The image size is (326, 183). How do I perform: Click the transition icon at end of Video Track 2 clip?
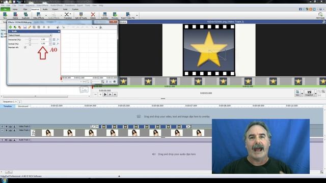coord(188,127)
